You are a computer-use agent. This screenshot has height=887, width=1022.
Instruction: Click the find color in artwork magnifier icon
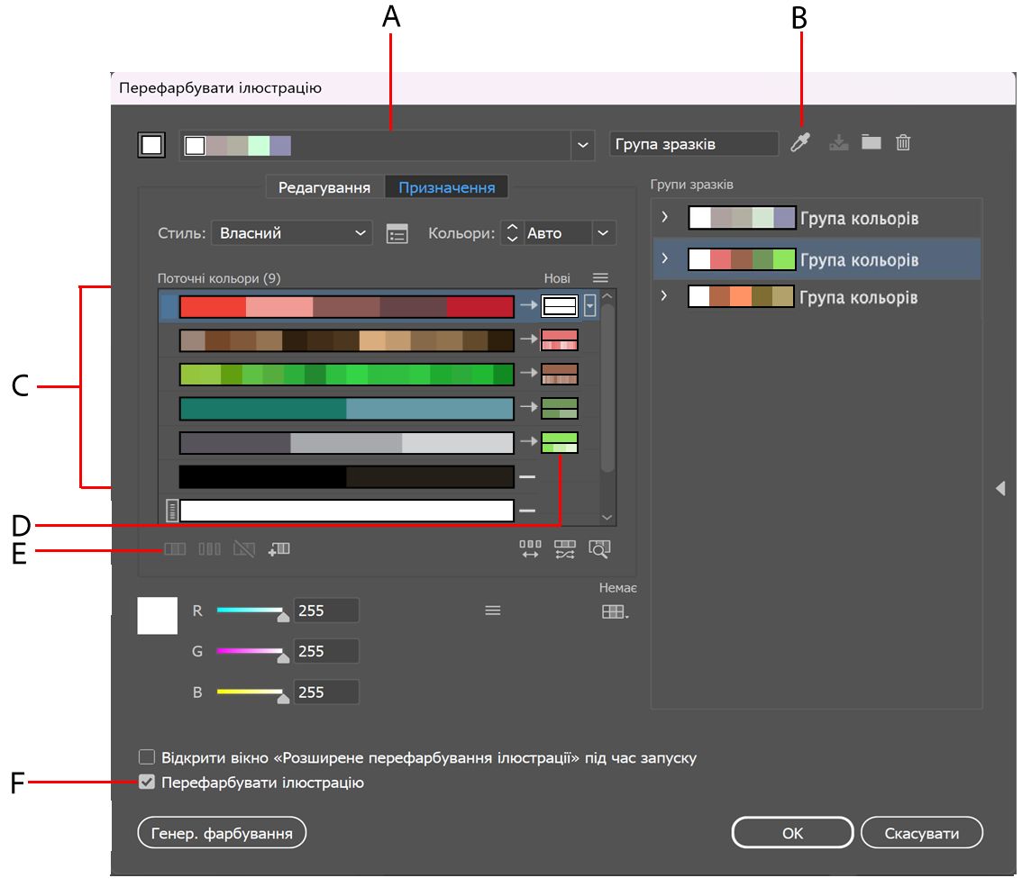(599, 549)
